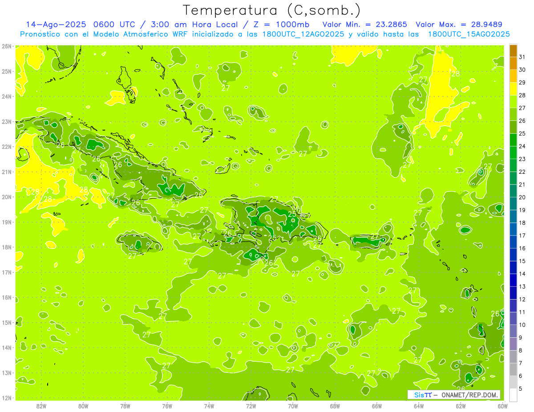Select colorbar scale number '29'
Viewport: 534px width, 412px height.
[x=522, y=82]
